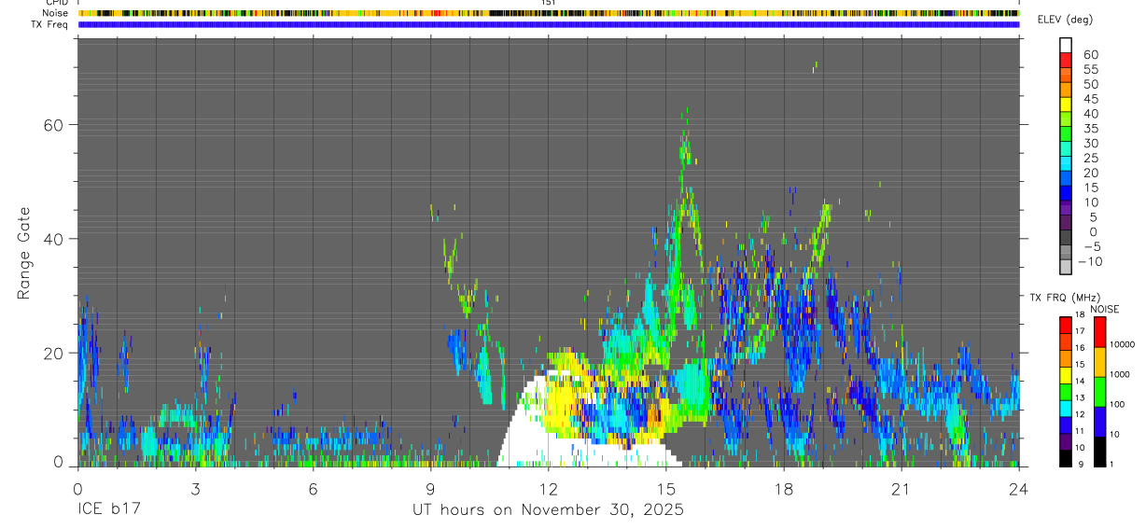Image resolution: width=1146 pixels, height=529 pixels.
Task: Click the "18" tick on the UT hours axis
Action: click(x=784, y=489)
